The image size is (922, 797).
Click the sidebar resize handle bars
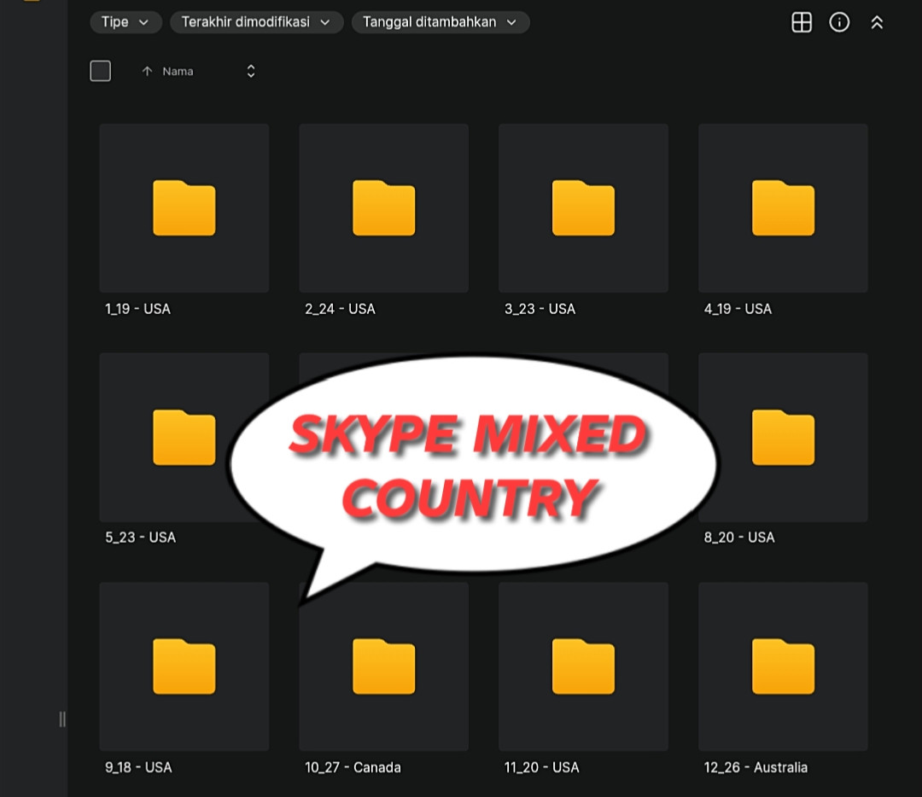click(x=62, y=718)
